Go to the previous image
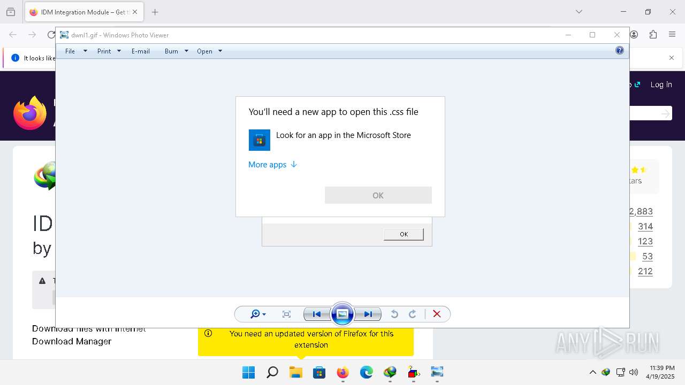 pyautogui.click(x=317, y=314)
